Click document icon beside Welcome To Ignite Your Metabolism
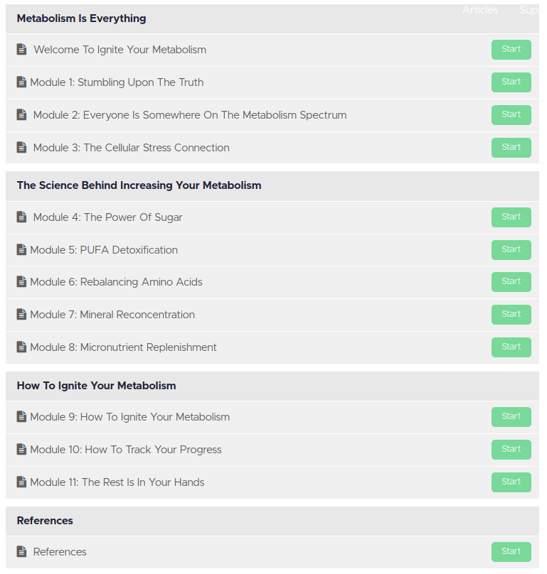 21,50
